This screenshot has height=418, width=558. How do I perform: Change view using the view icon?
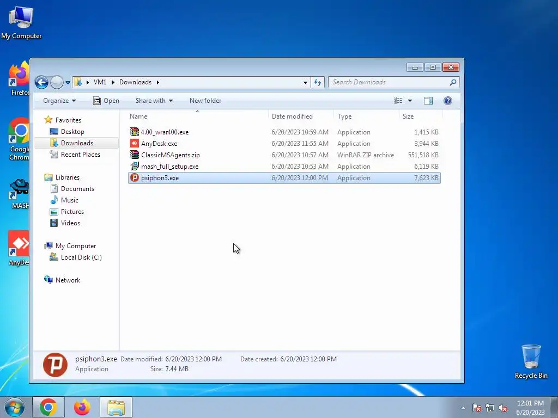click(398, 101)
